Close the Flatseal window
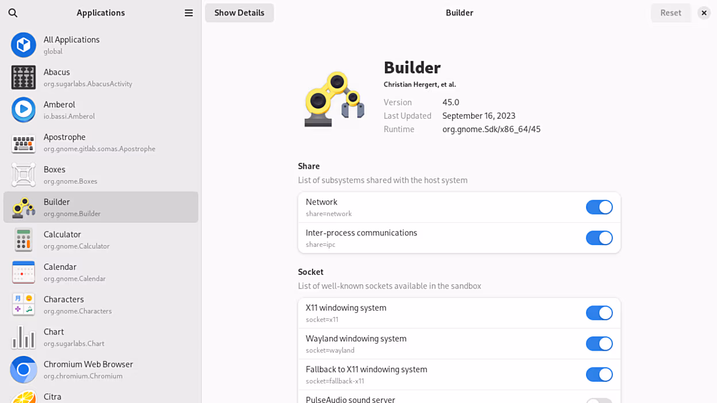This screenshot has width=717, height=403. 704,13
